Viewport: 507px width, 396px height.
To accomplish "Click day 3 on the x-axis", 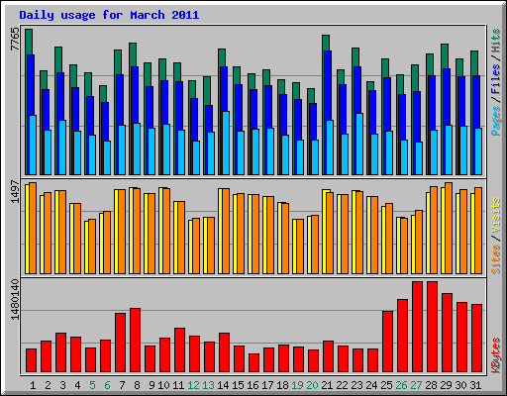I will (x=62, y=385).
